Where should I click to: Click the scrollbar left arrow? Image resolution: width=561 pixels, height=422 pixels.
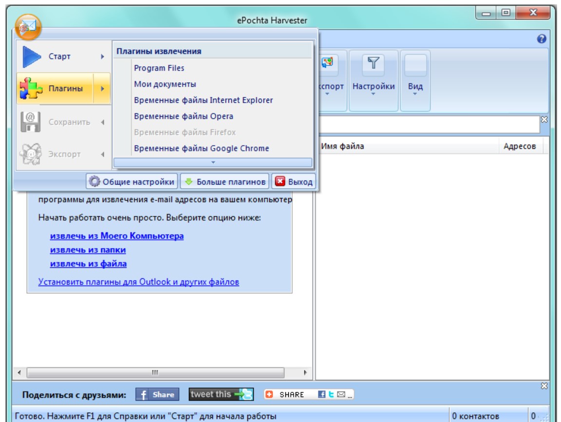tap(19, 372)
